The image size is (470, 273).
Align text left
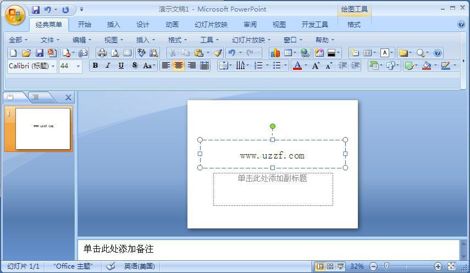166,65
